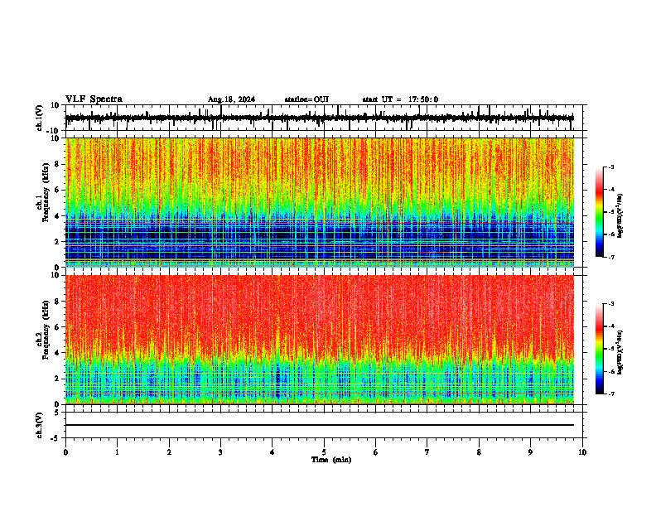Image resolution: width=656 pixels, height=507 pixels.
Task: Click the '-5' tick on ch.3 voltage axis
Action: 56,438
